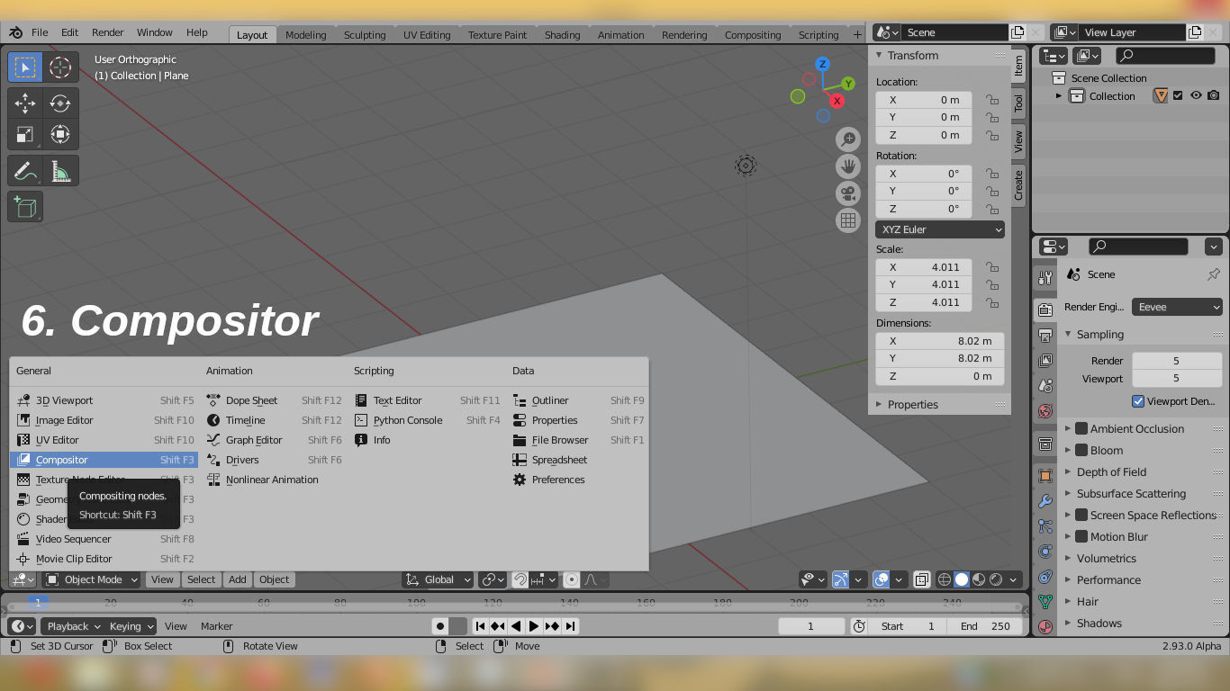The image size is (1230, 691).
Task: Activate the Transform tool
Action: tap(60, 135)
